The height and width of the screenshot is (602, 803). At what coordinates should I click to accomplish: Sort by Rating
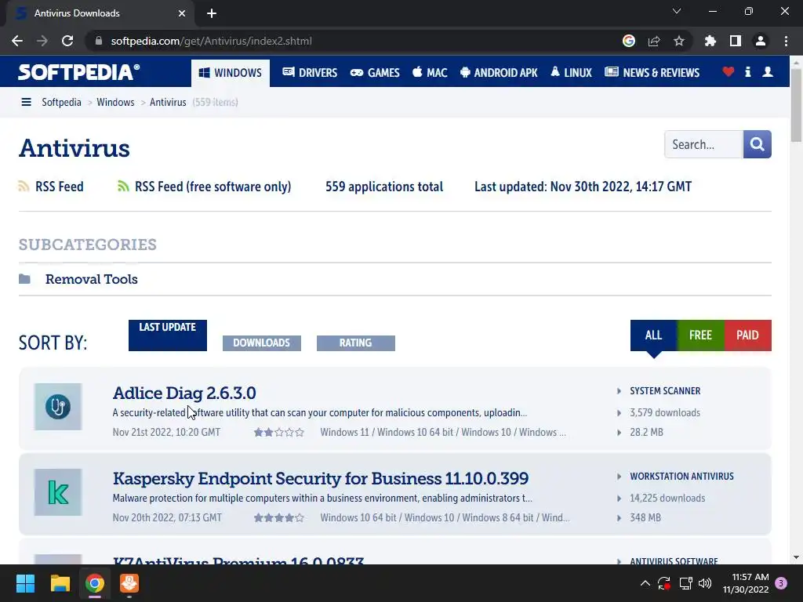click(356, 343)
